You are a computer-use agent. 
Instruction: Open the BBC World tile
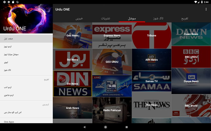click(x=191, y=106)
